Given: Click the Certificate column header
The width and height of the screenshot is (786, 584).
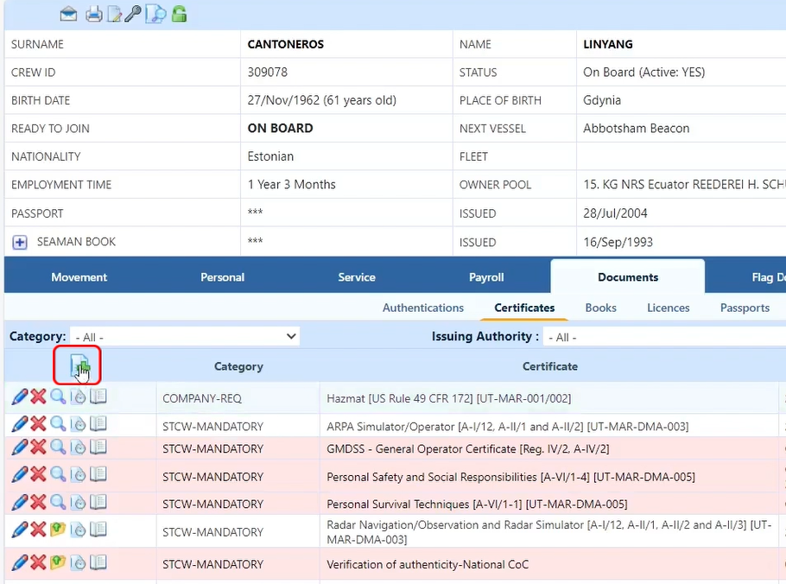Looking at the screenshot, I should coord(550,366).
